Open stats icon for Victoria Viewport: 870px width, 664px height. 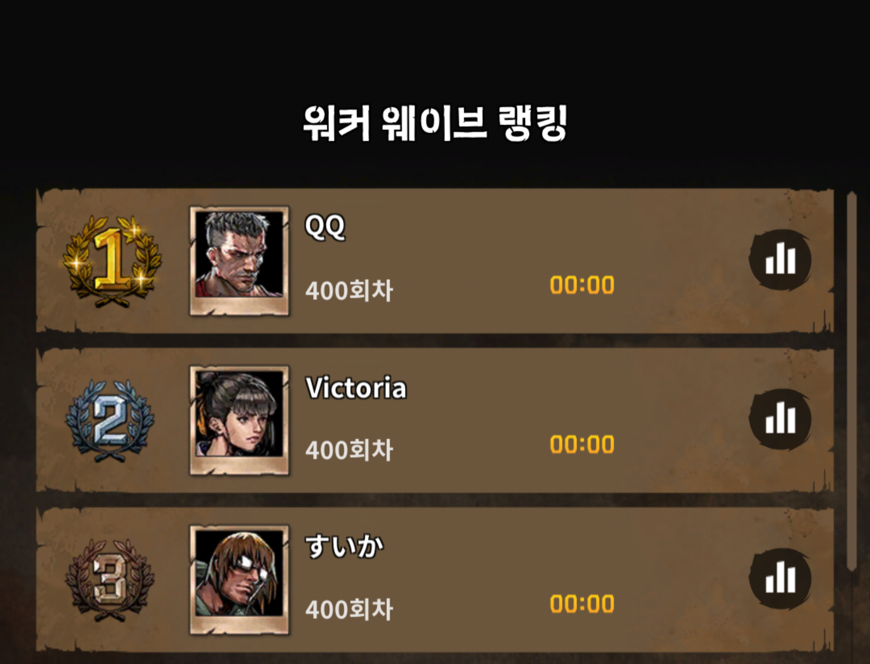click(780, 419)
